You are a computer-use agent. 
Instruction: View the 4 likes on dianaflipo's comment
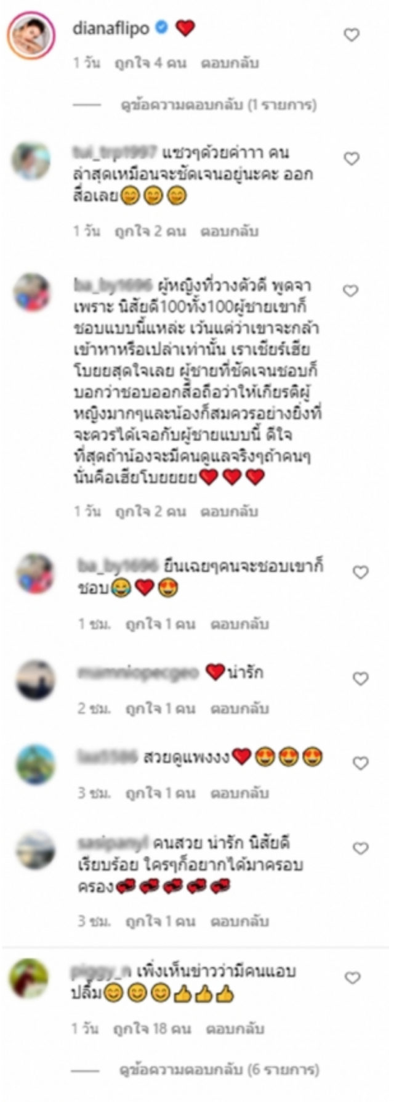coord(150,63)
